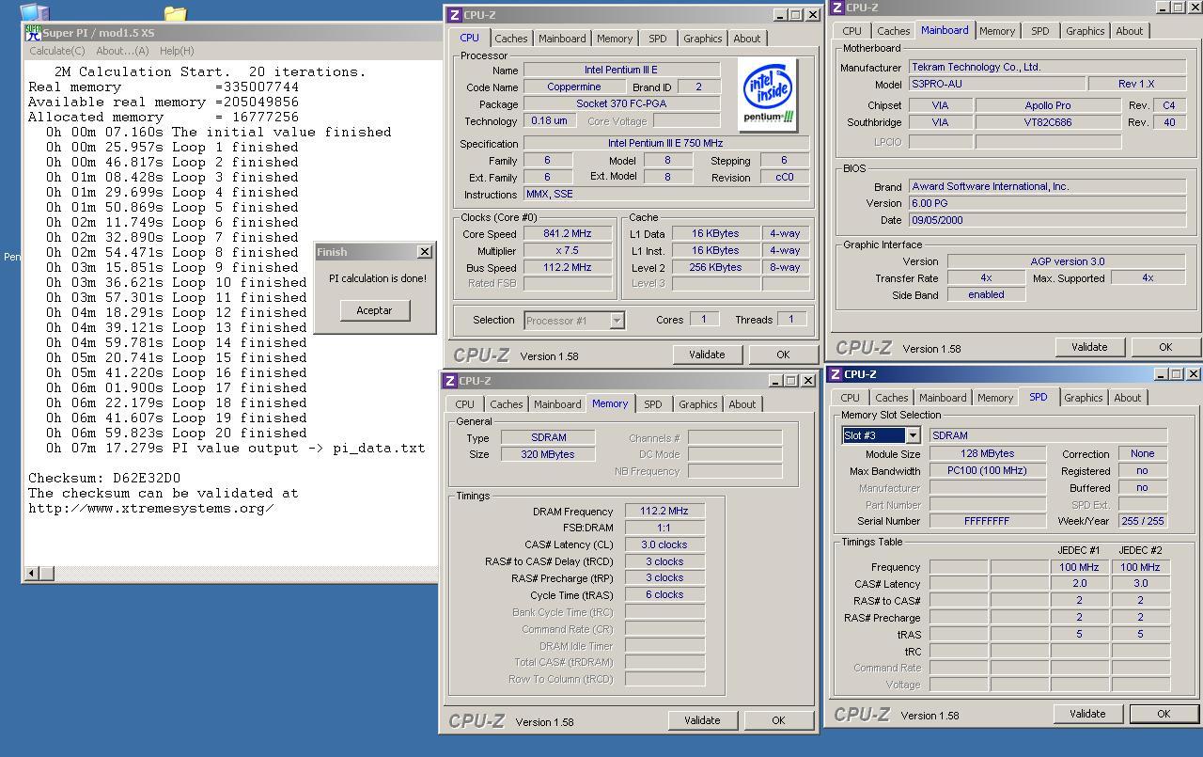
Task: Click the Southbridge model VT82C686
Action: click(1047, 122)
